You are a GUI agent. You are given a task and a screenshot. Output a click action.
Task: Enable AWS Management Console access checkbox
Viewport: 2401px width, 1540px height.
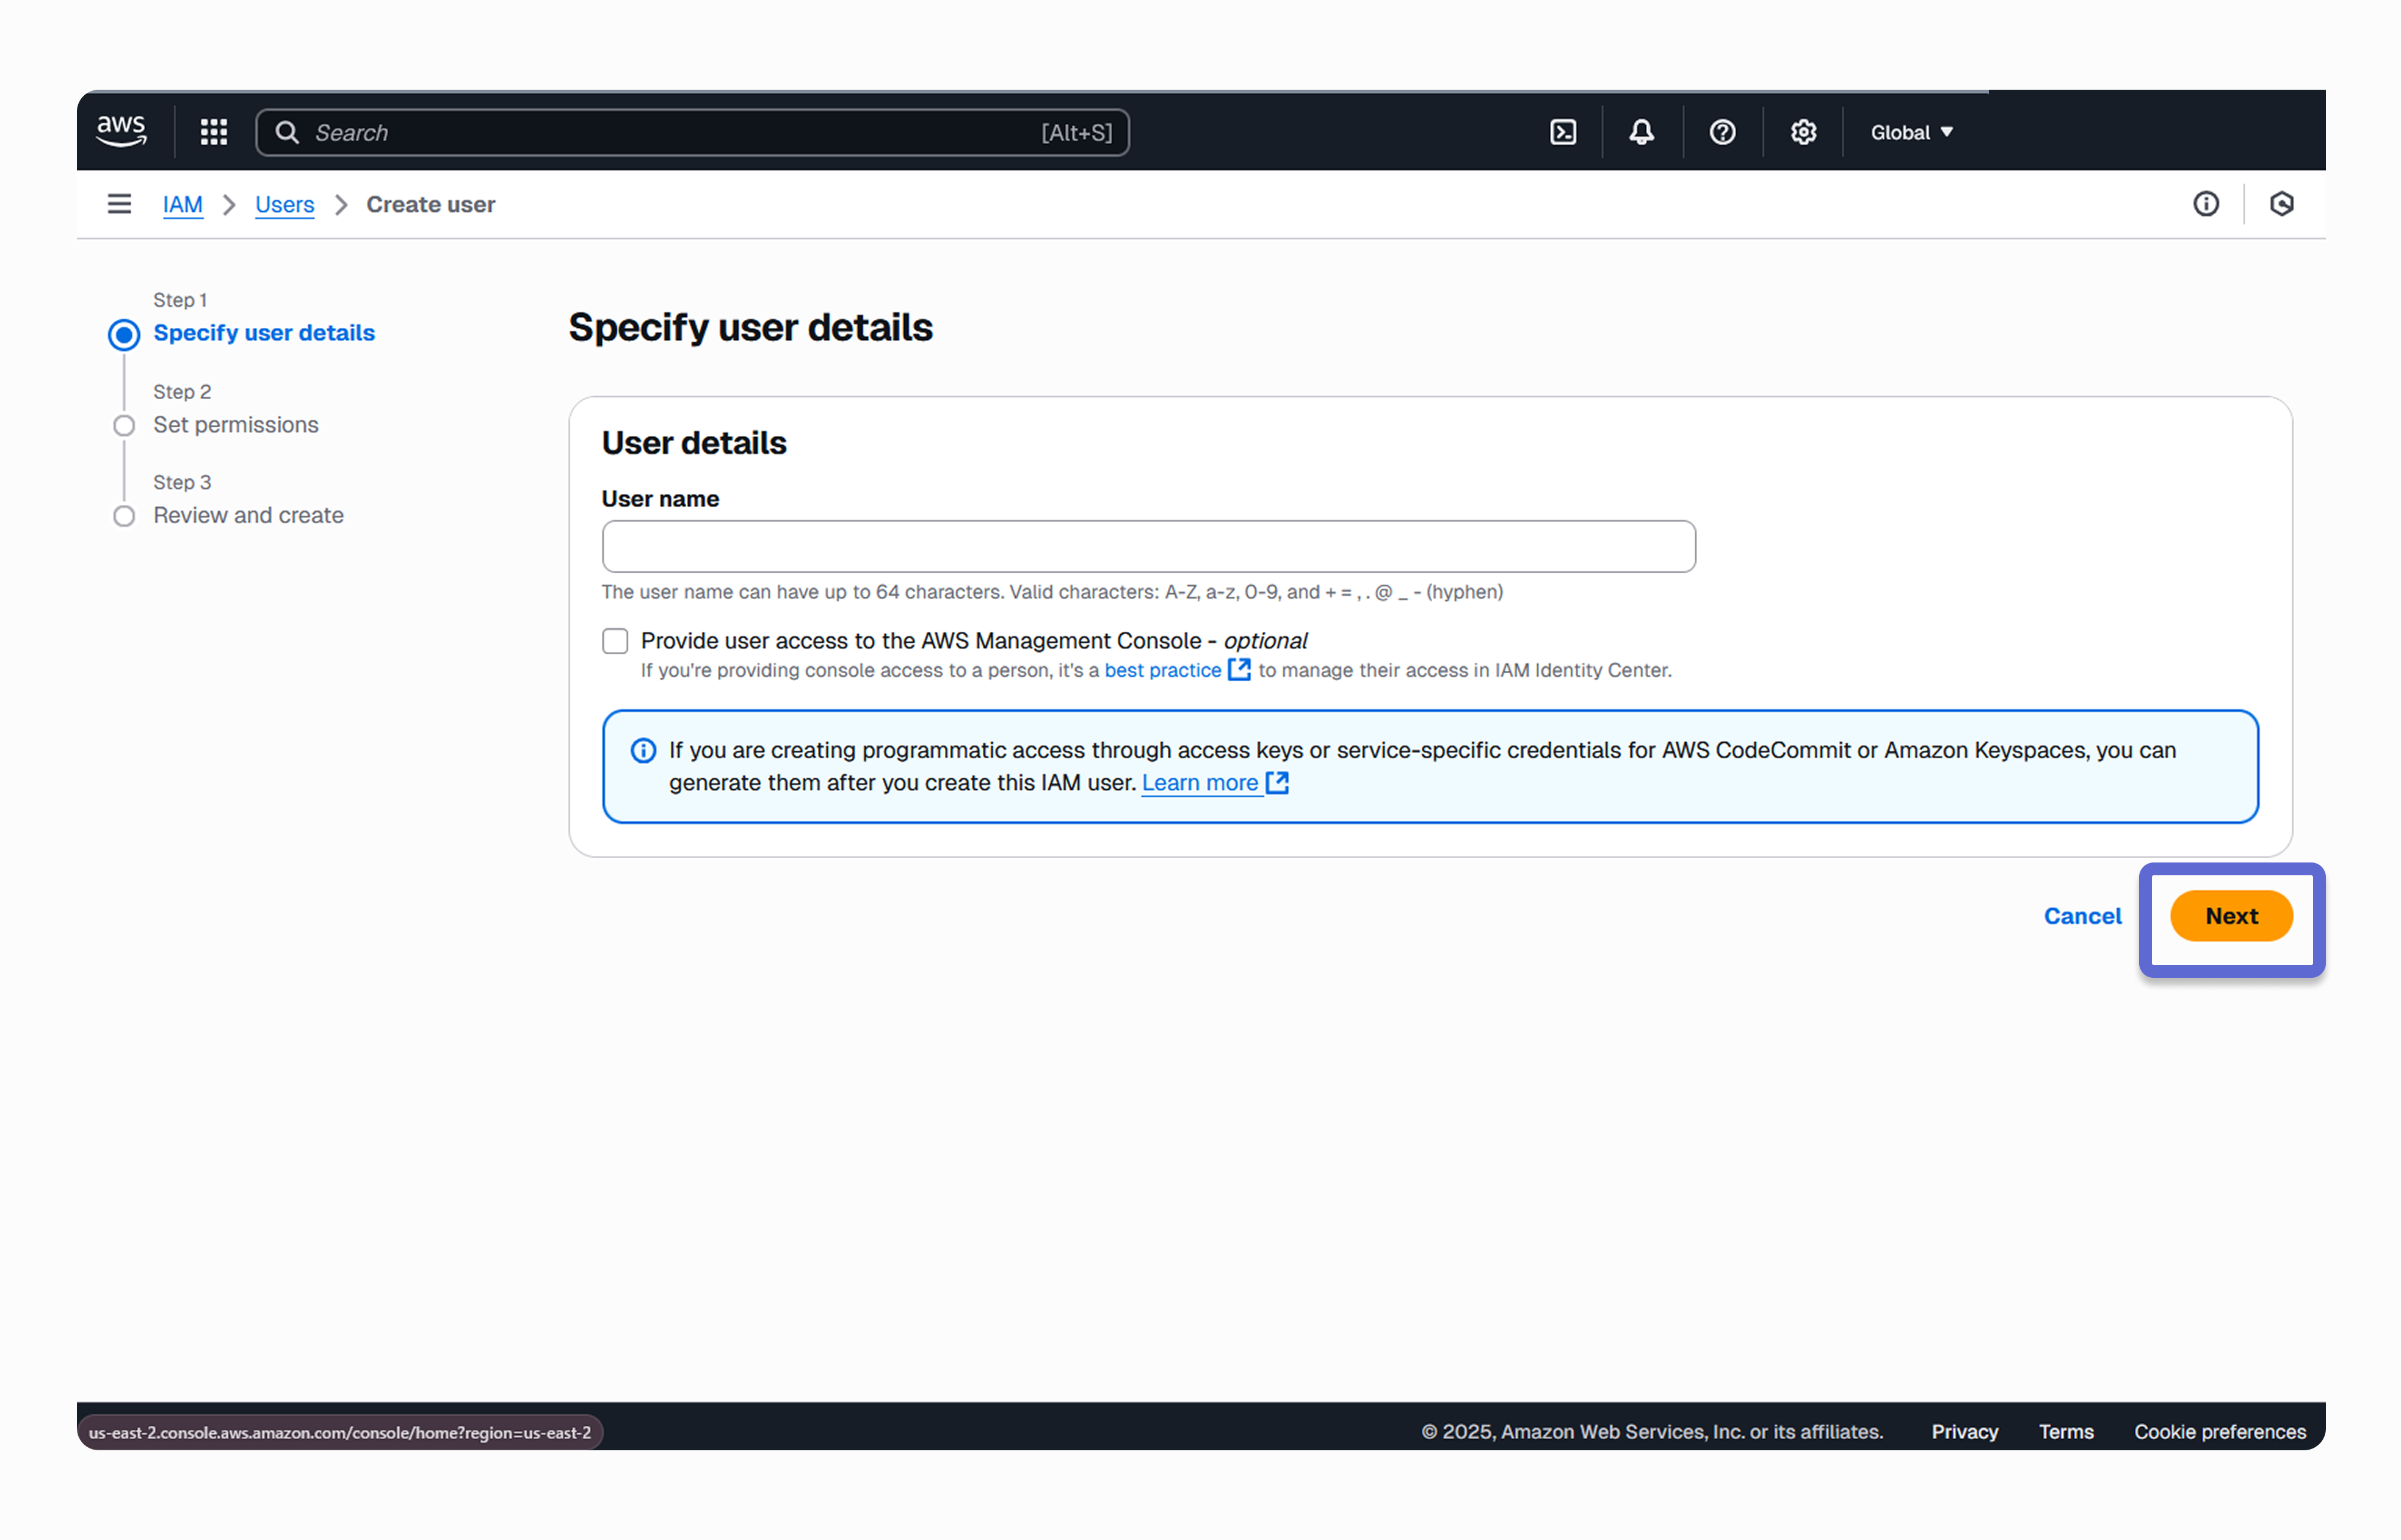(x=615, y=641)
